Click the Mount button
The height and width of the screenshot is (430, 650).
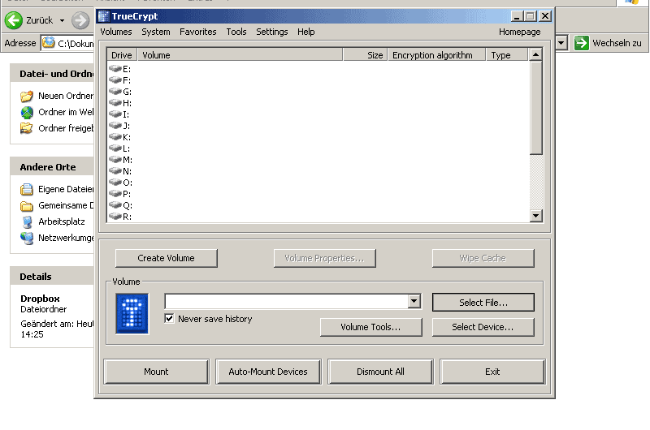(x=156, y=372)
